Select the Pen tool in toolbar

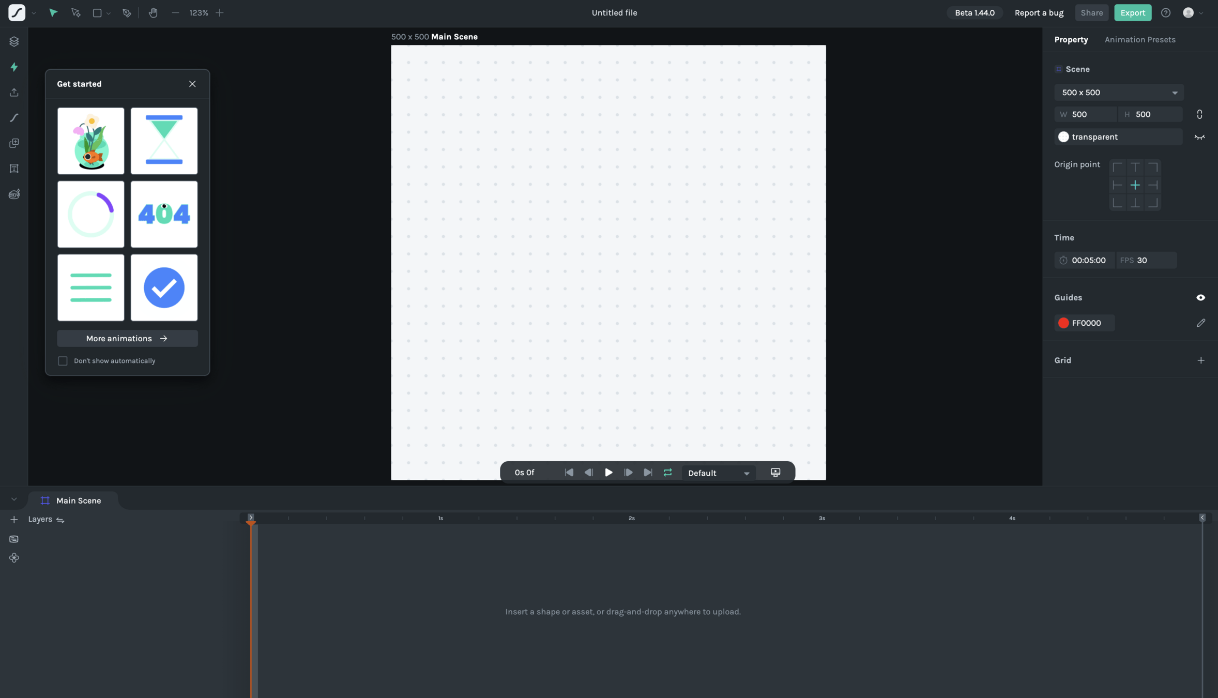pyautogui.click(x=127, y=13)
